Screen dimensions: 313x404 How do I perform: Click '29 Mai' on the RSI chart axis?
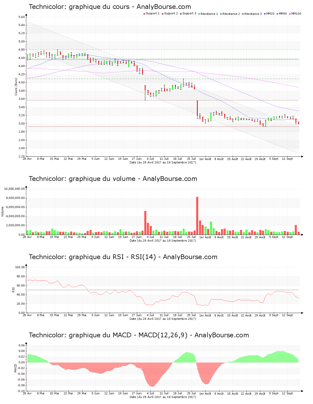tap(82, 315)
